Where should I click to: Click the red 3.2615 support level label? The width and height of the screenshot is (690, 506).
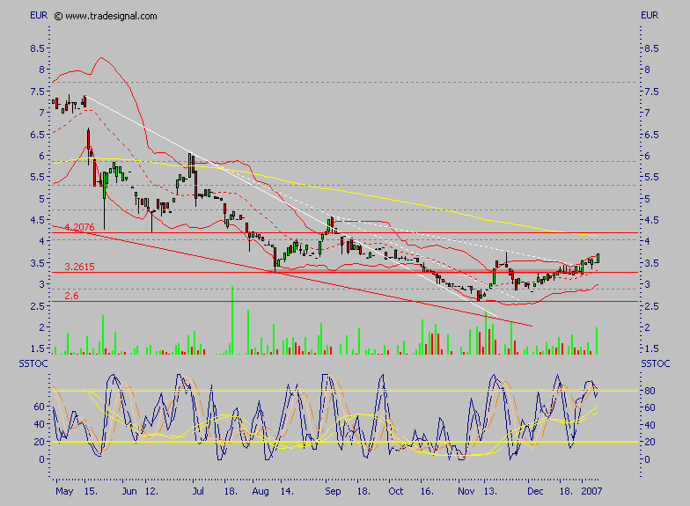click(x=79, y=267)
